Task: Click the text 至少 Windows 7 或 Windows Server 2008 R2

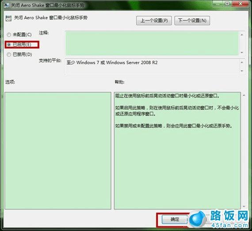Action: [112, 62]
